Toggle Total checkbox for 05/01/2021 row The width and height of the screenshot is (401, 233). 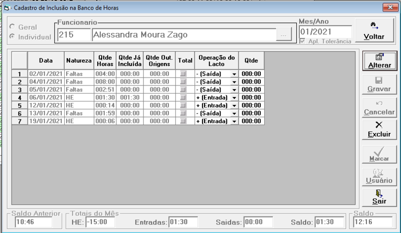pyautogui.click(x=183, y=89)
